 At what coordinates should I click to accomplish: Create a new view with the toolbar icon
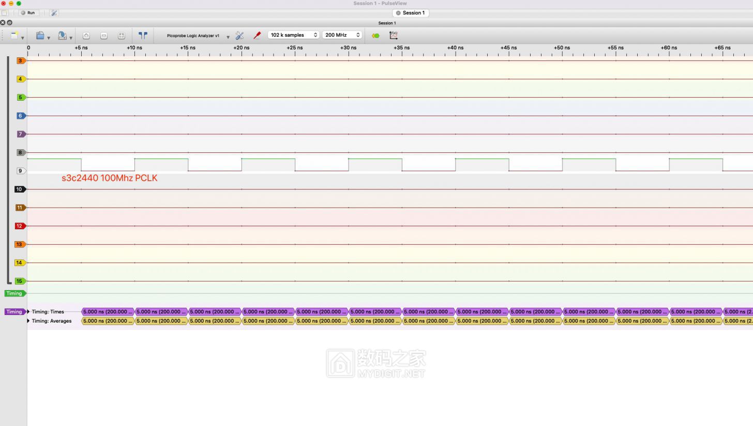click(14, 35)
